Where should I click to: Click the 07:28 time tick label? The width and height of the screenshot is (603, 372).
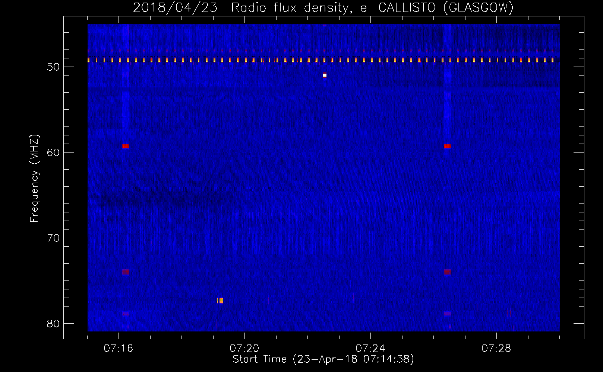(x=496, y=348)
